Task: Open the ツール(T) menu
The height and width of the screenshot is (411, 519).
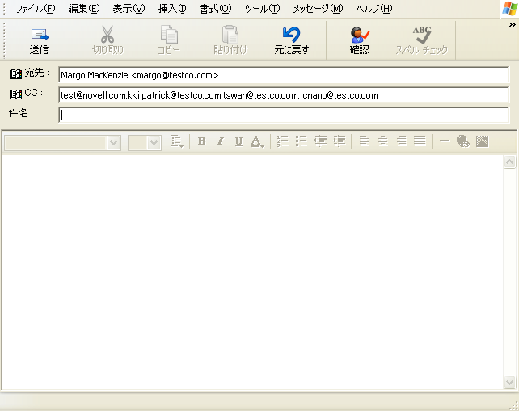Action: [x=262, y=9]
